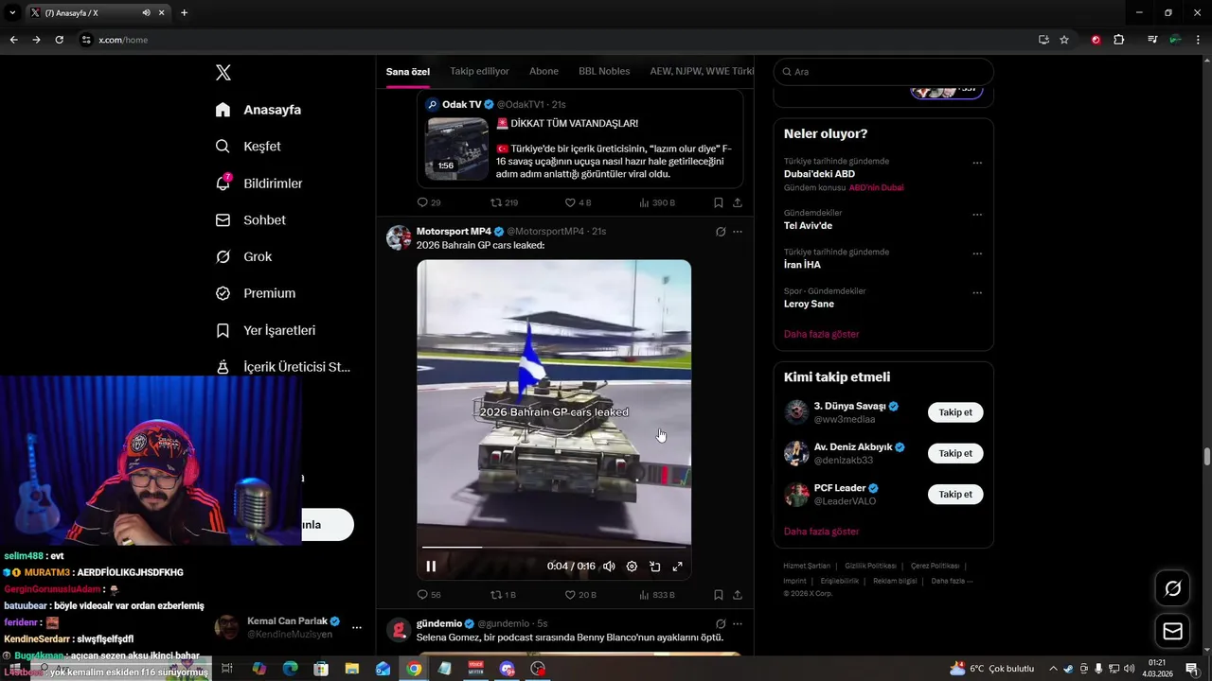Show more trends under Neler oluyor
Screen dimensions: 1212x681
pyautogui.click(x=821, y=334)
